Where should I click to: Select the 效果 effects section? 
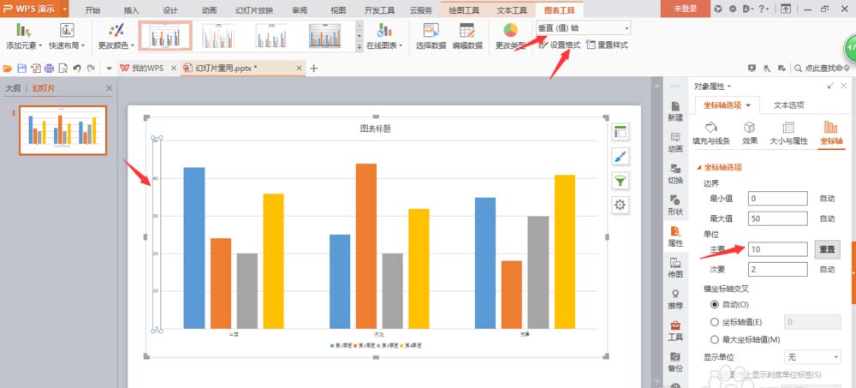pyautogui.click(x=750, y=134)
